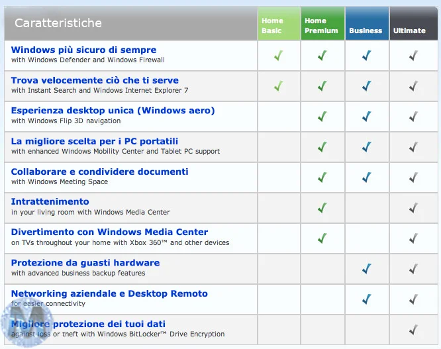Click Home Premium checkmark for Windows più sicuro
Viewport: 441px width, 349px height.
tap(322, 56)
